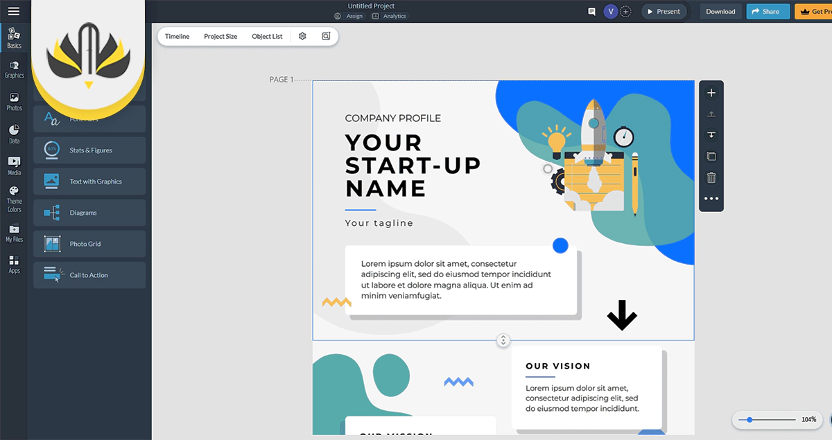Open the Graphics sidebar panel
832x440 pixels.
coord(14,69)
